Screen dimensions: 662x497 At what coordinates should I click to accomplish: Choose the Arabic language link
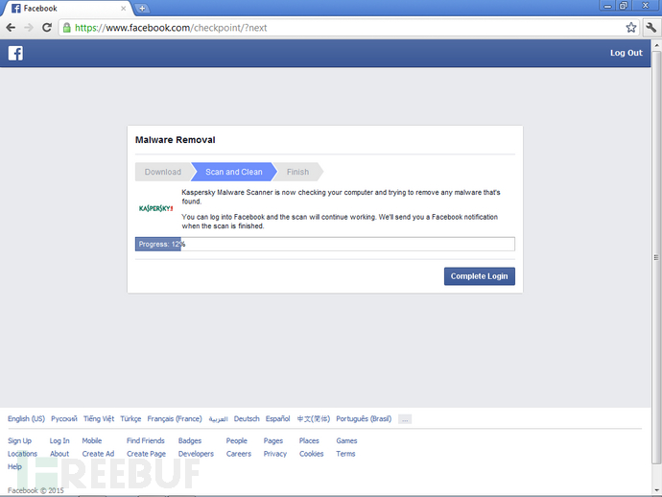[x=219, y=419]
